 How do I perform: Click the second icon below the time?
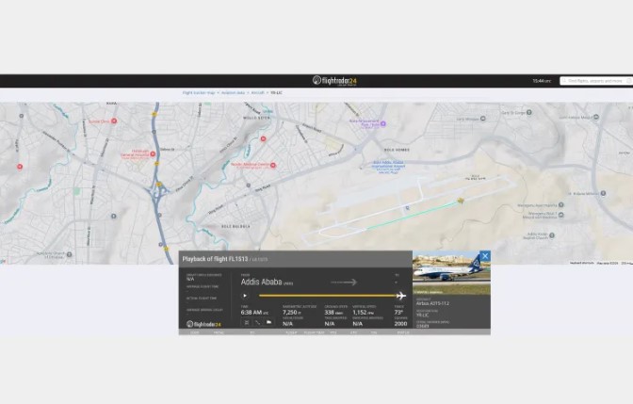257,322
